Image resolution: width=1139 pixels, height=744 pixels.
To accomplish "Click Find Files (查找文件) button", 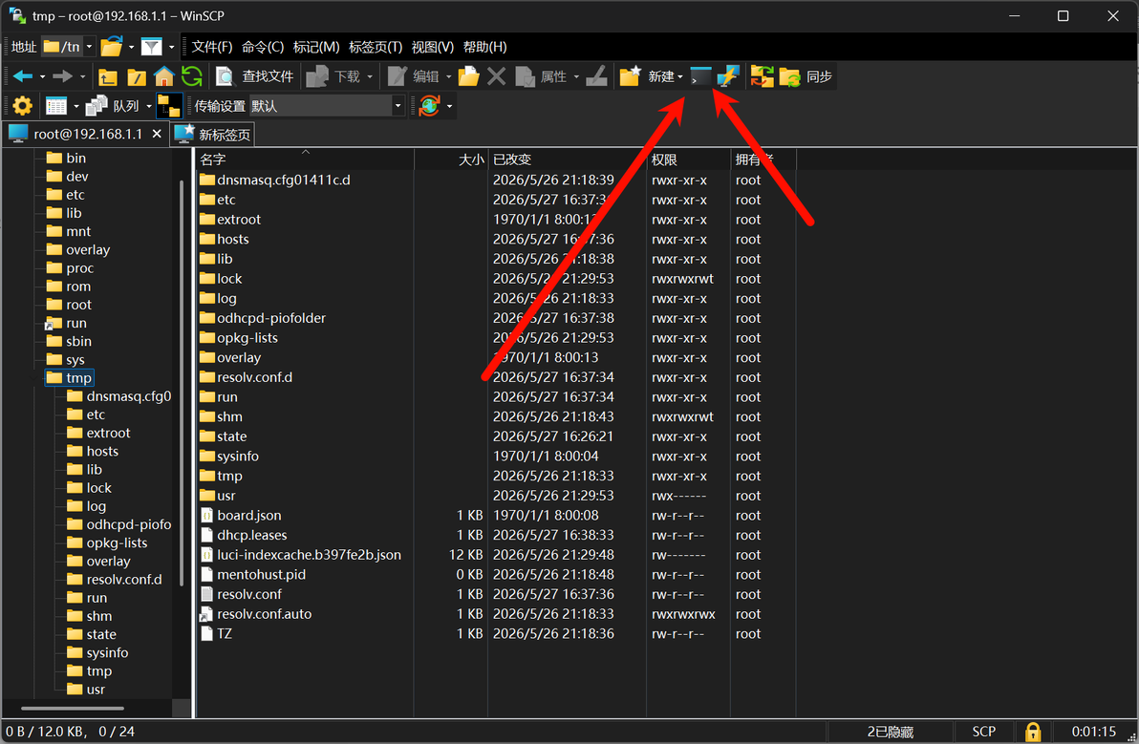I will point(255,76).
